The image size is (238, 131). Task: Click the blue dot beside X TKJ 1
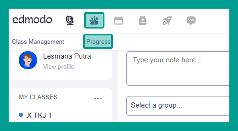click(x=21, y=115)
